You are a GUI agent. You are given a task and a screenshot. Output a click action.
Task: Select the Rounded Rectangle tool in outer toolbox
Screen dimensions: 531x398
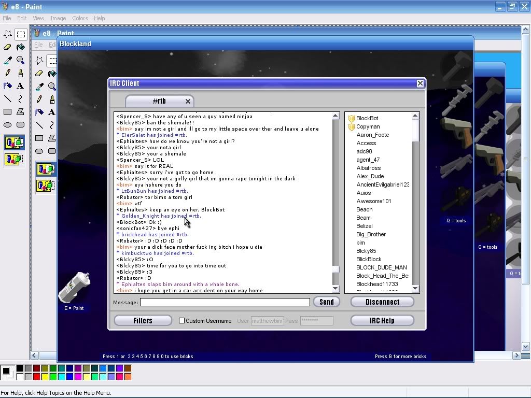click(x=21, y=124)
